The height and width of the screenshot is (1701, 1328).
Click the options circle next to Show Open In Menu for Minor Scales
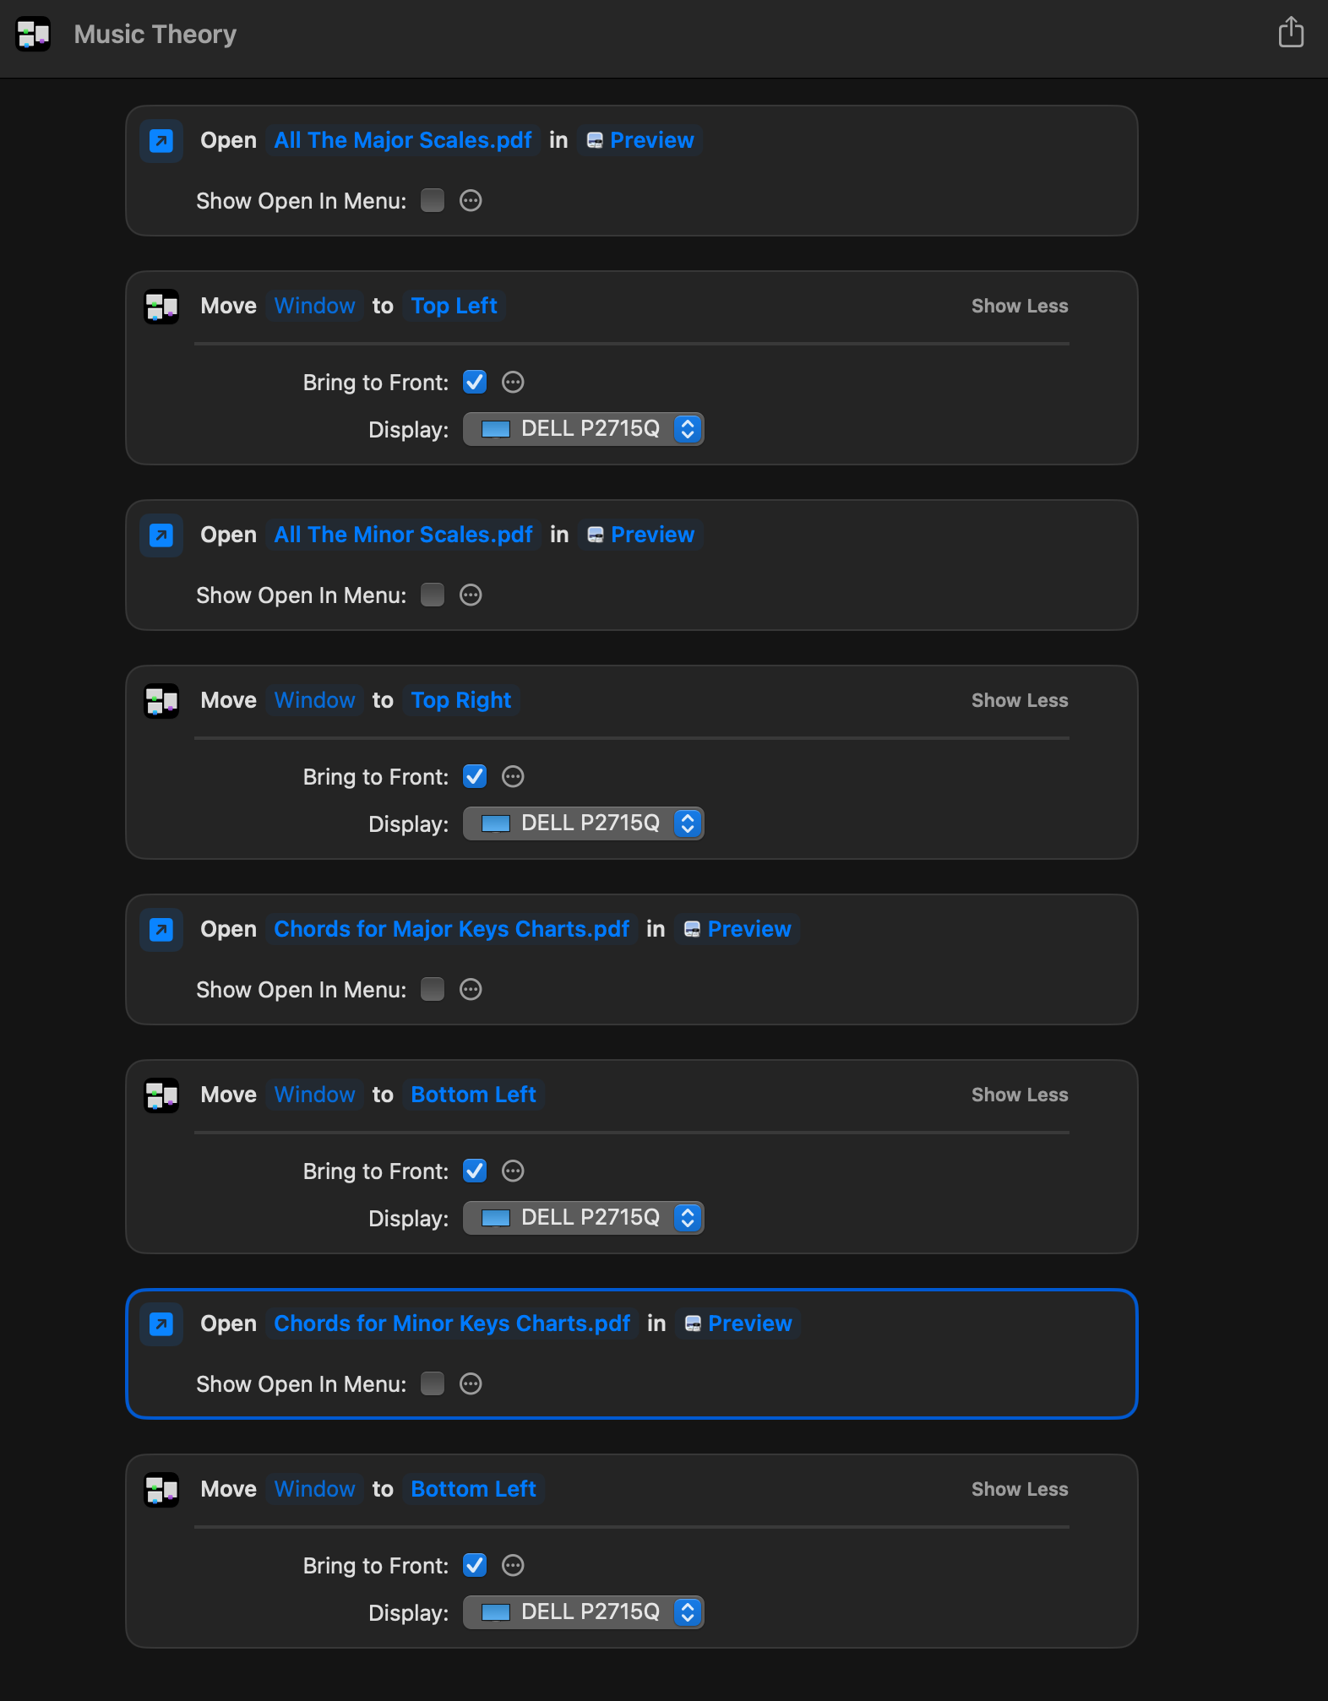tap(471, 595)
